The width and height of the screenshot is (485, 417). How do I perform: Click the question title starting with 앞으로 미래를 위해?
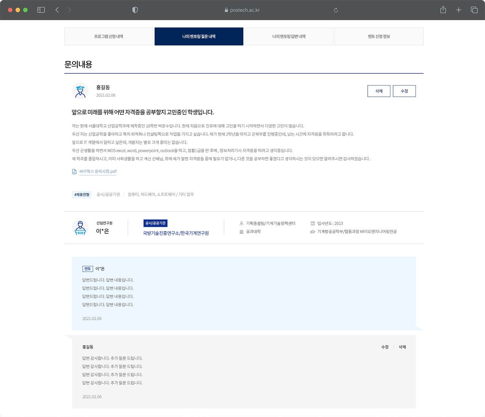point(143,112)
